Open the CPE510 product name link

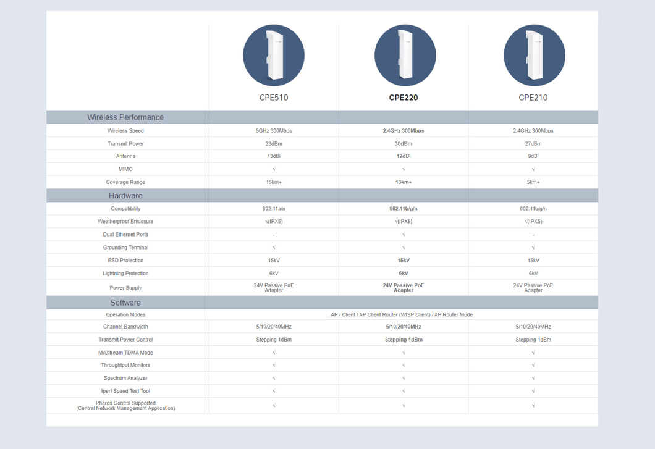(x=274, y=98)
